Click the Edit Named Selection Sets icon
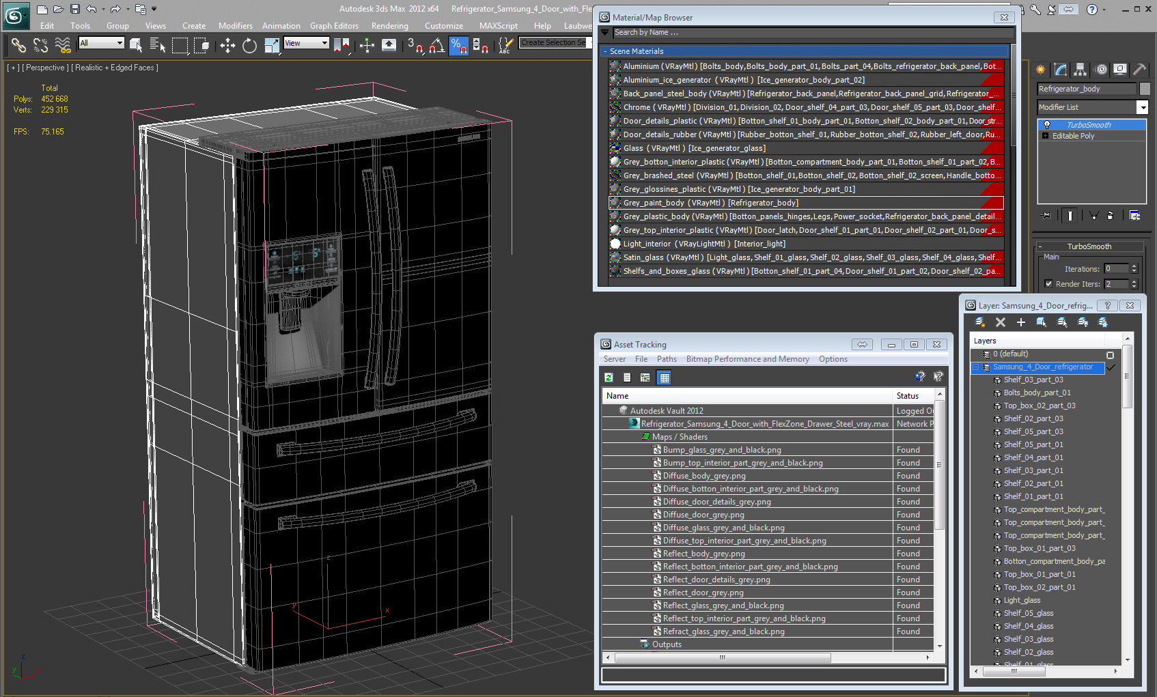 tap(505, 45)
